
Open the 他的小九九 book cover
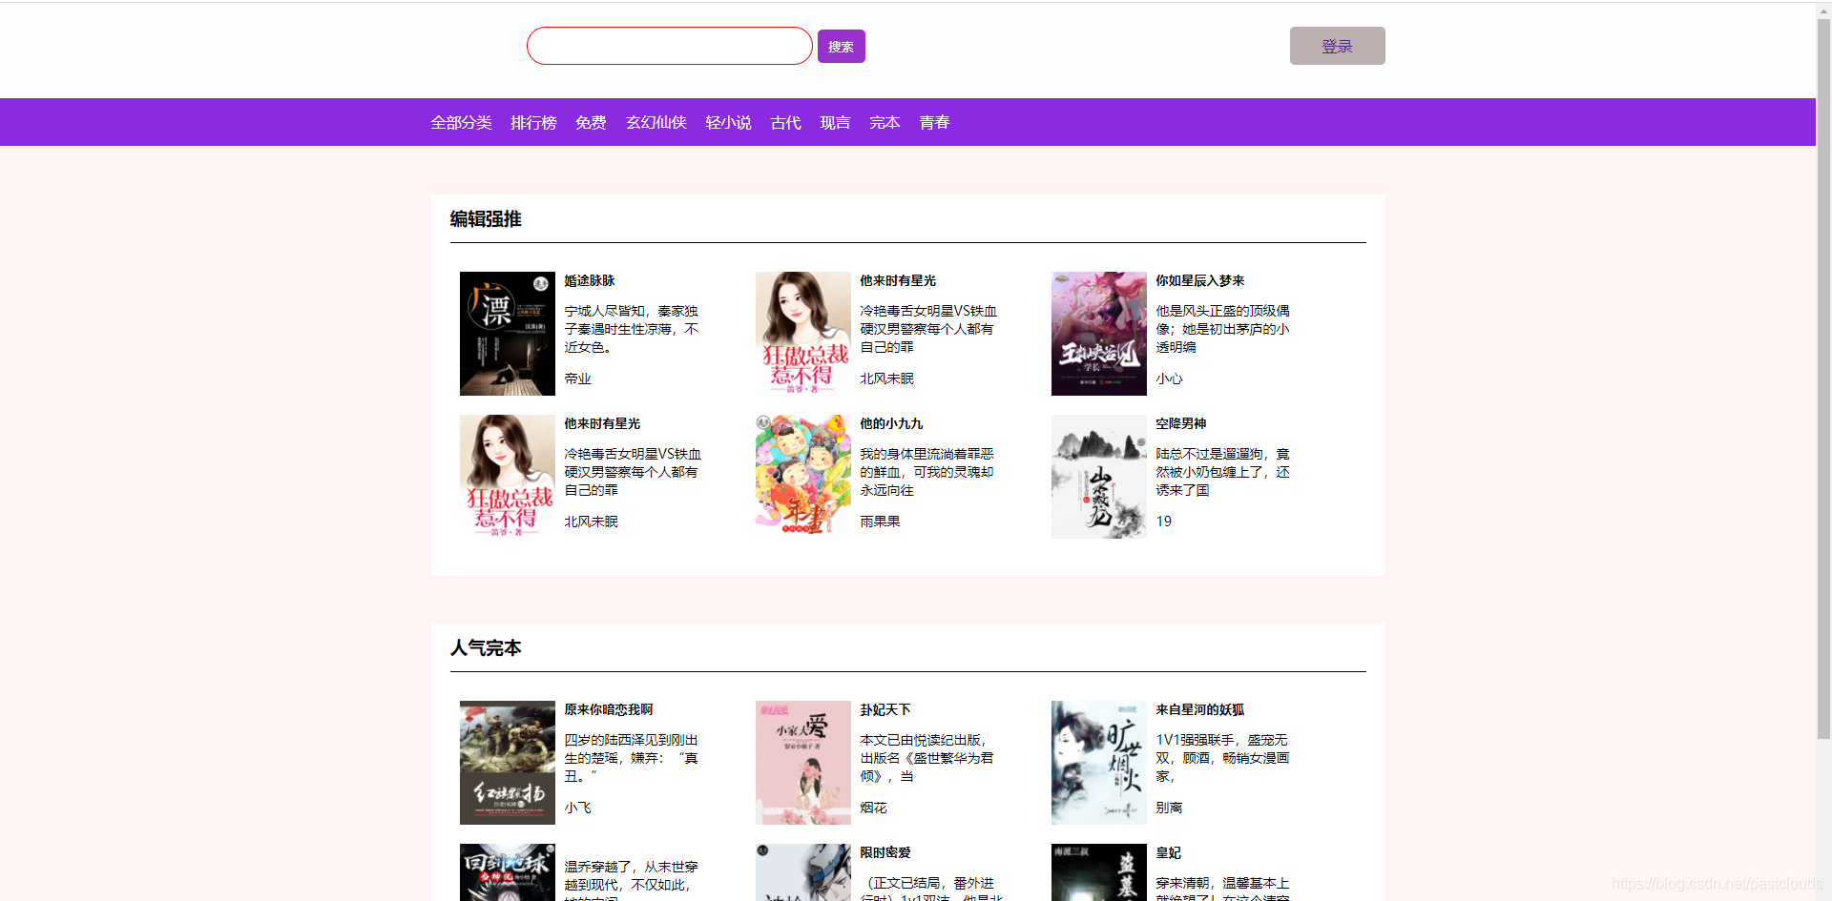coord(803,477)
